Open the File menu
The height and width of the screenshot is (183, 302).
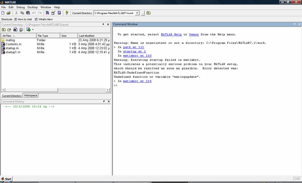[4, 7]
